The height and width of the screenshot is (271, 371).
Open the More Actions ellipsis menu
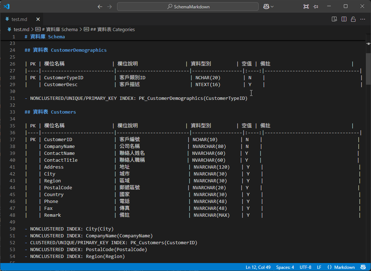(363, 19)
